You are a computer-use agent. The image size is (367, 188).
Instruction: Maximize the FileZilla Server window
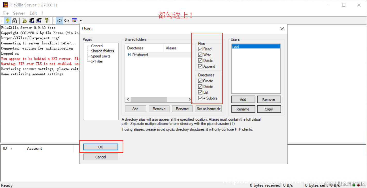coord(344,5)
